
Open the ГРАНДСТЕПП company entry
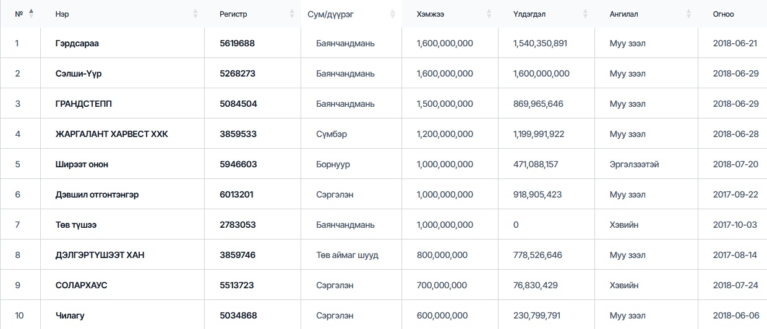84,104
